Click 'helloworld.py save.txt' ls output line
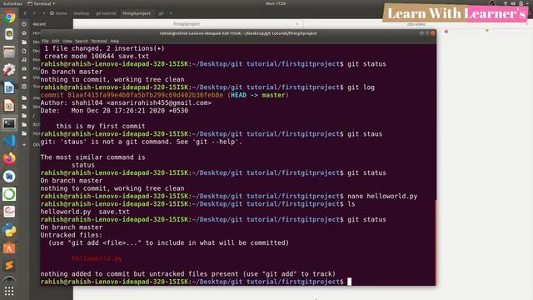 tap(85, 212)
